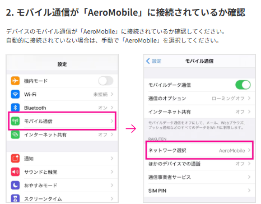Viewport: 261px width, 204px height.
Task: Tap the インターネット共有 hotspot icon
Action: pos(15,135)
